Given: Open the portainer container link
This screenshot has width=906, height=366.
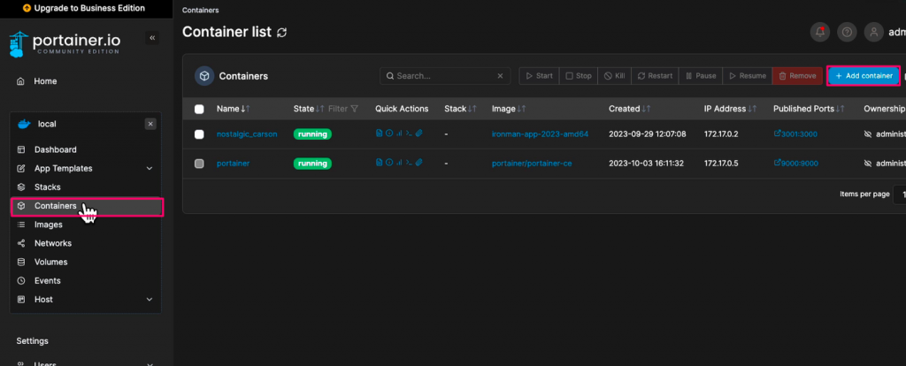Looking at the screenshot, I should tap(233, 164).
